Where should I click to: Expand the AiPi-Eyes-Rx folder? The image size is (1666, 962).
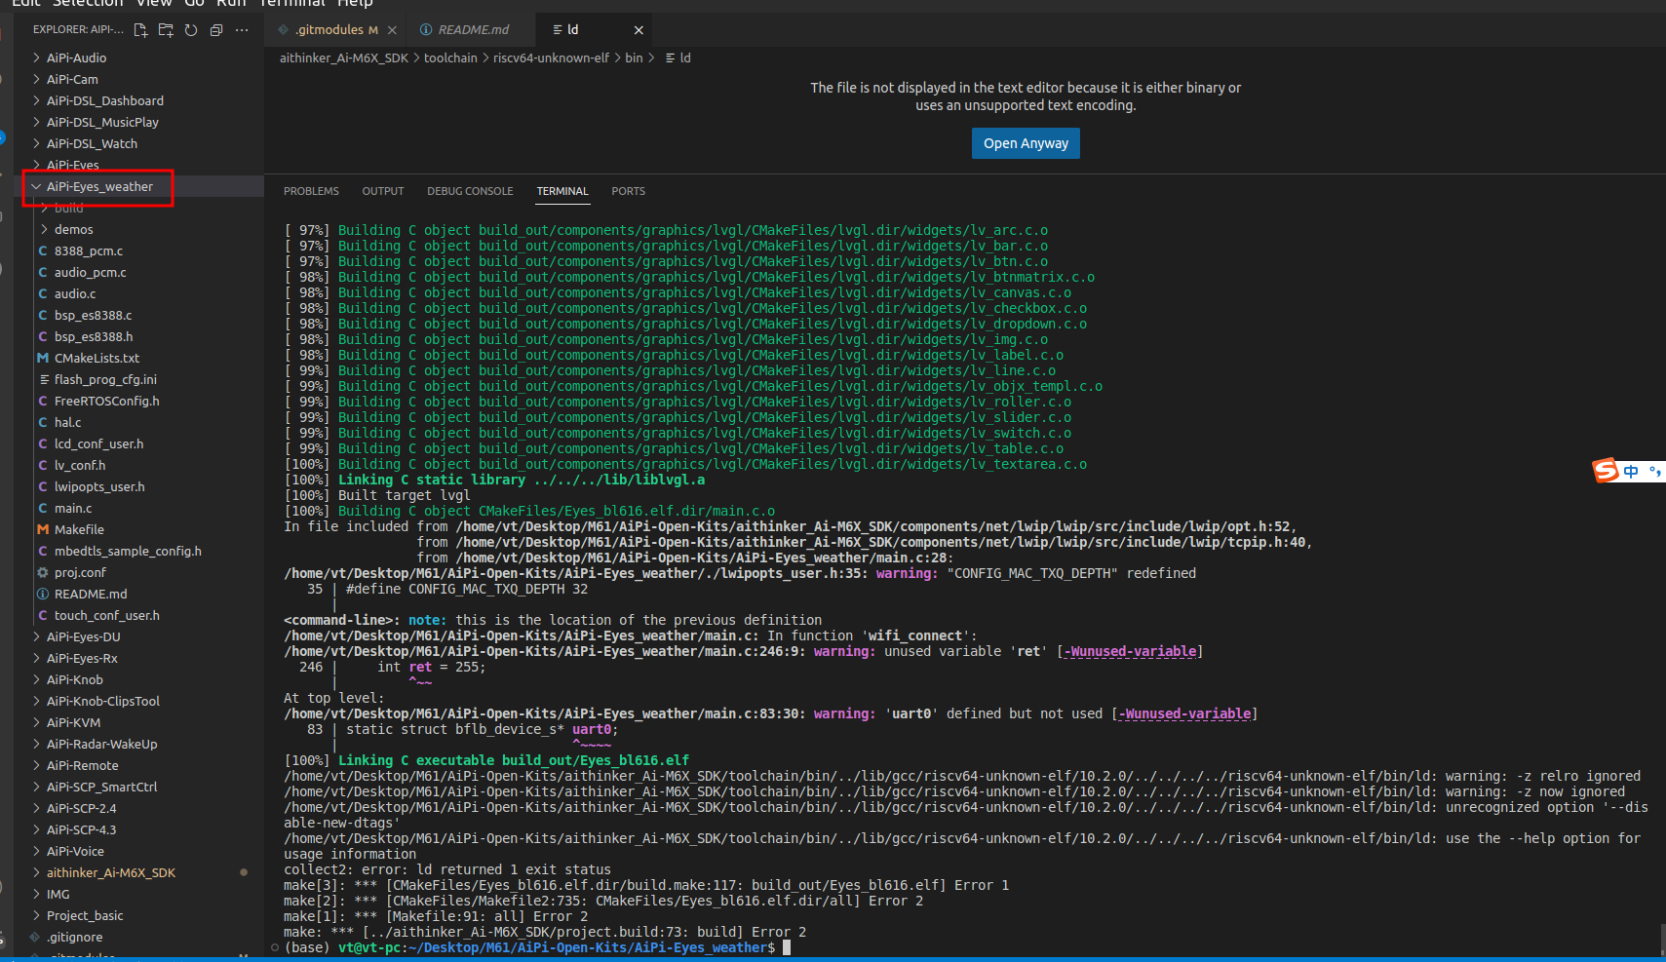(138, 658)
